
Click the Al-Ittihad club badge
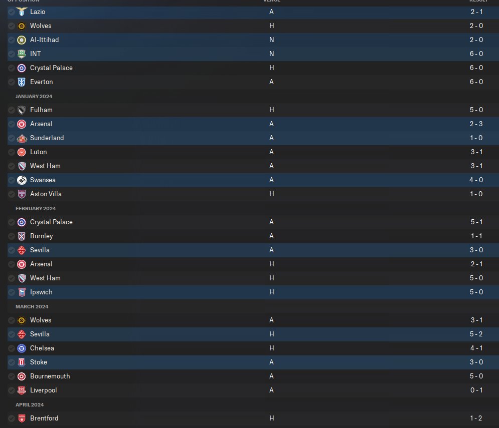tap(22, 40)
